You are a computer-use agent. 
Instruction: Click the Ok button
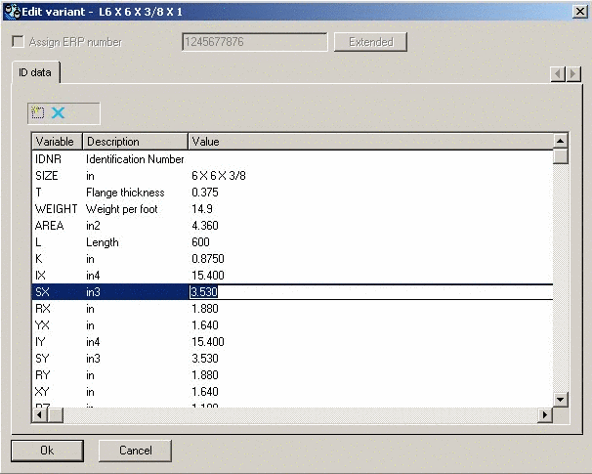[47, 451]
